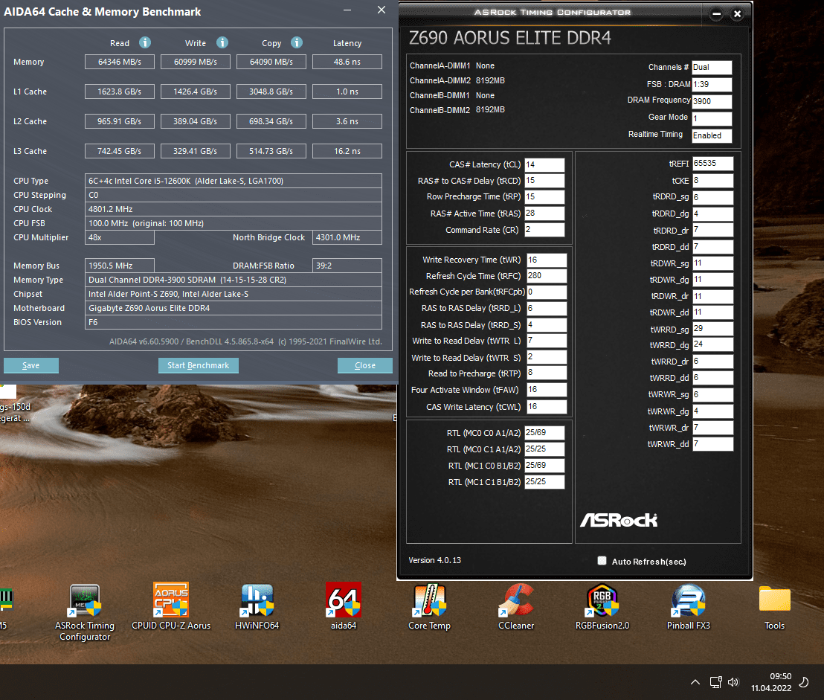Click the CAS# Latency (tCL) field
This screenshot has width=824, height=700.
coord(544,165)
